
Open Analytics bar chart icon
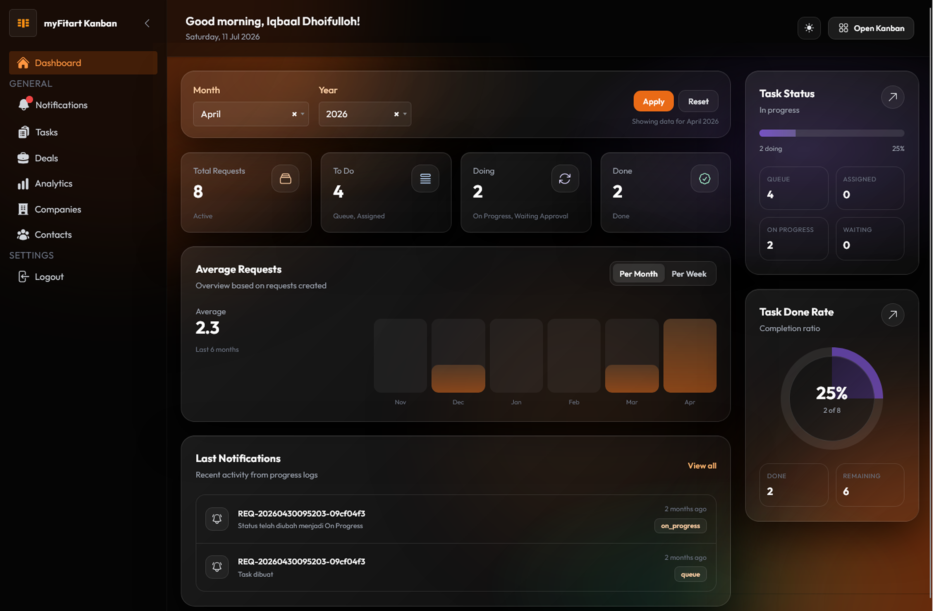coord(23,183)
